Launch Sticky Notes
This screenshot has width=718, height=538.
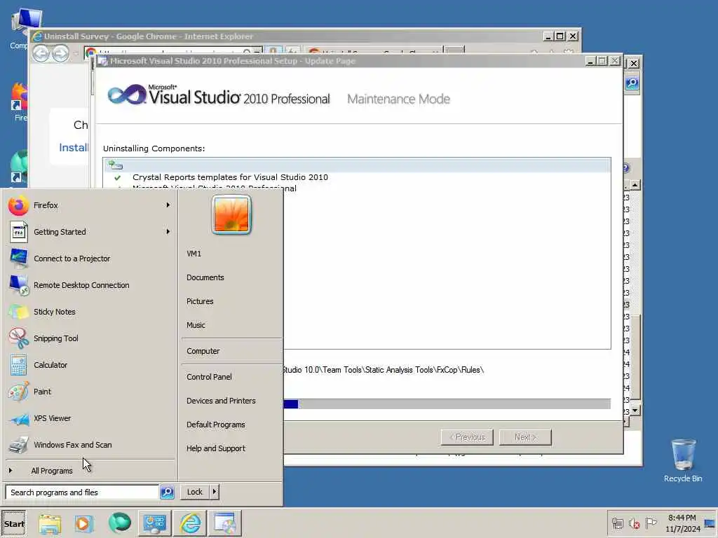pos(89,312)
